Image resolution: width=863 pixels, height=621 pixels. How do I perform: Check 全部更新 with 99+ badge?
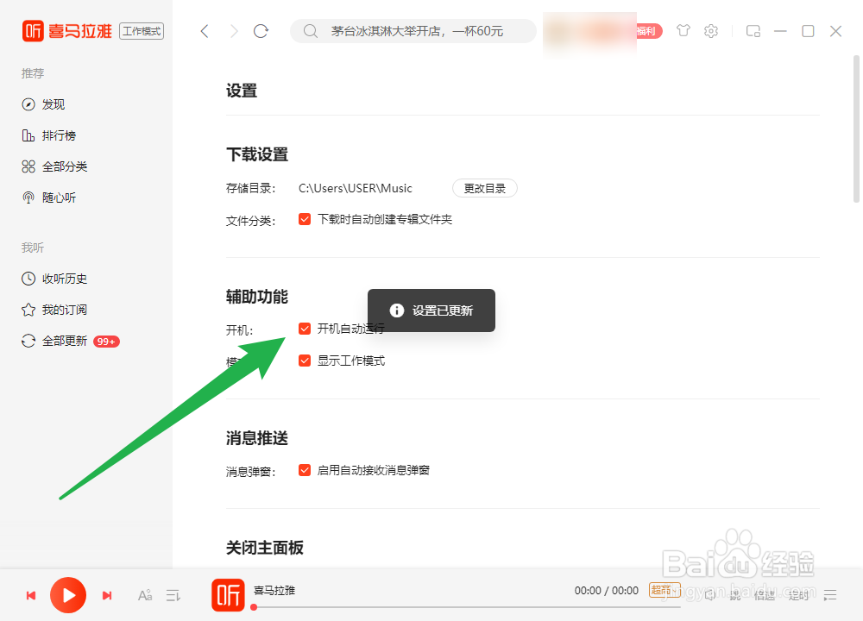(54, 340)
